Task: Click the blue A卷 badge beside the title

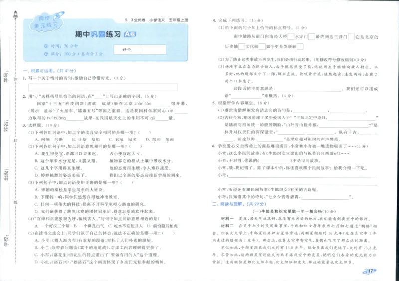Action: click(130, 34)
